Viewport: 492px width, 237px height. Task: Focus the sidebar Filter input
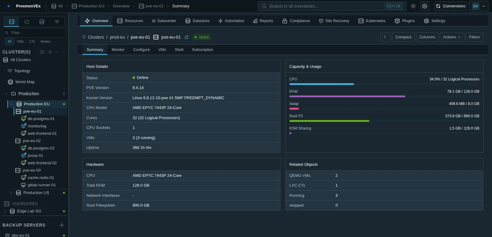pyautogui.click(x=34, y=33)
